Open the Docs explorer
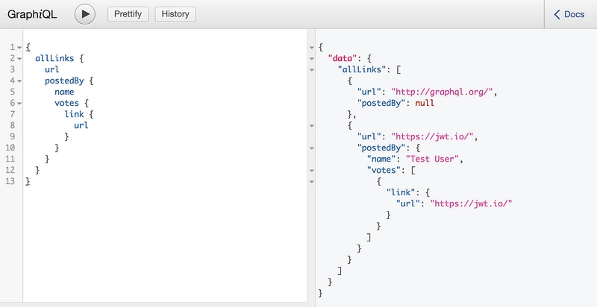The height and width of the screenshot is (307, 597). 569,14
